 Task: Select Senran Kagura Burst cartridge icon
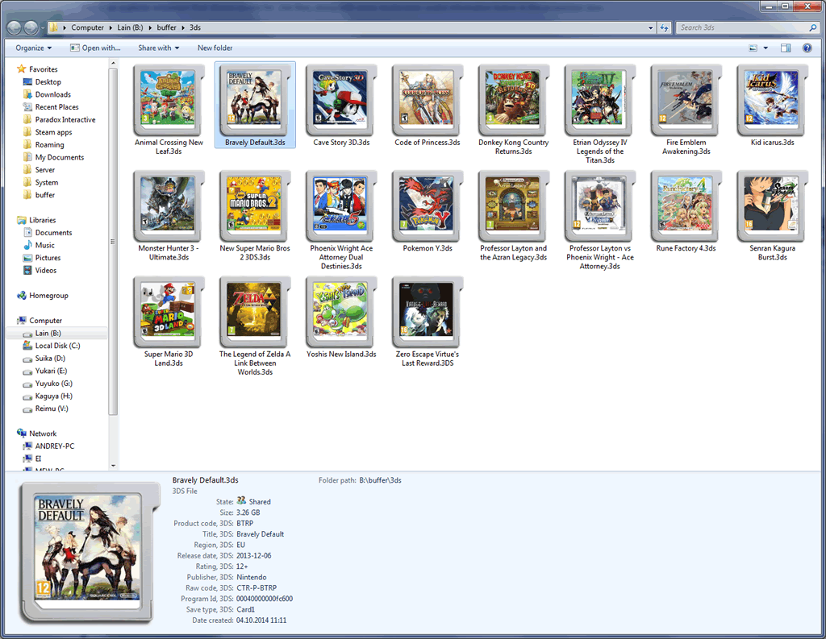773,205
